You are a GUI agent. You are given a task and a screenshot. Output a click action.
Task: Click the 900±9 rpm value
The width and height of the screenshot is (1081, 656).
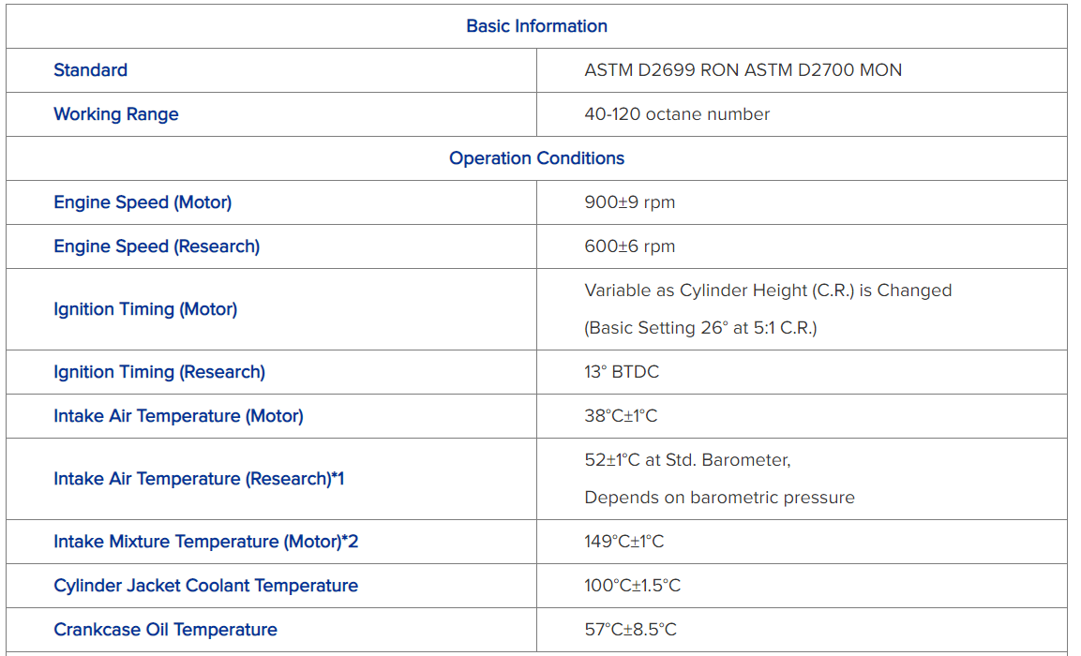(x=629, y=202)
